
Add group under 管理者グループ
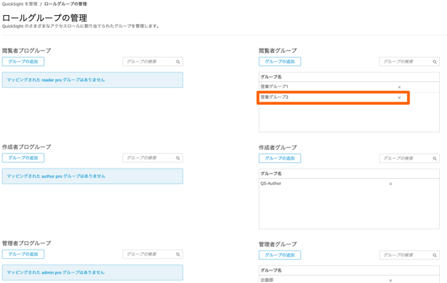[x=280, y=255]
